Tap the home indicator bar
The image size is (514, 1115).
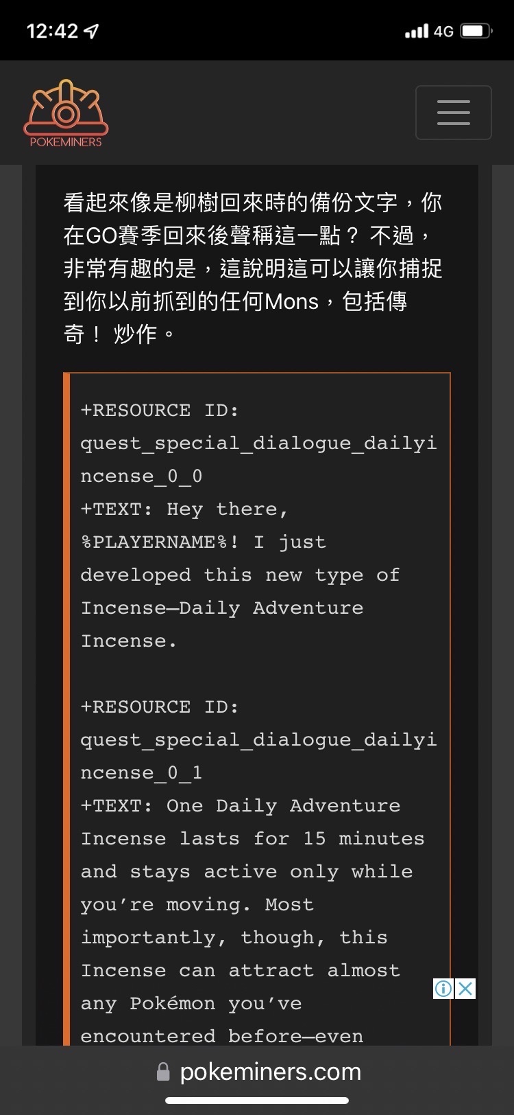[257, 1101]
